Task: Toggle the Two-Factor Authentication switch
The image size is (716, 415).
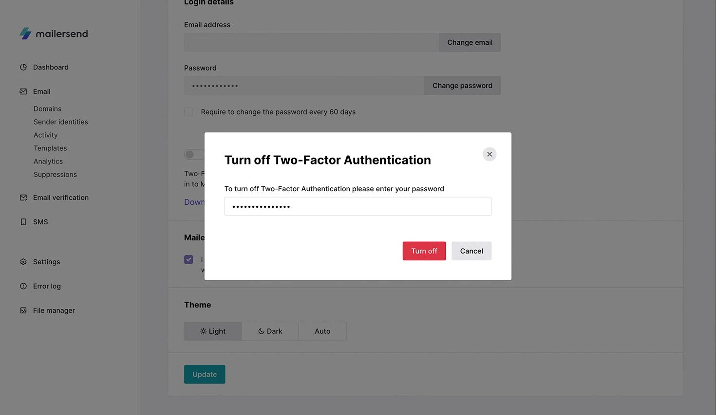Action: coord(193,154)
